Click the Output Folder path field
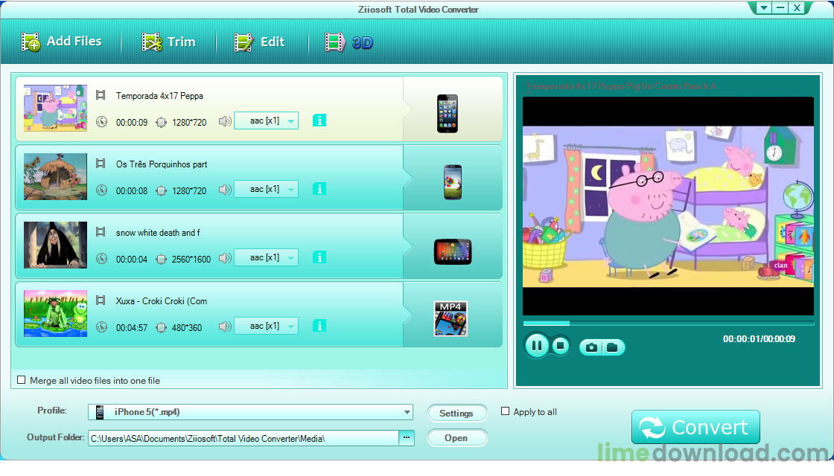834x476 pixels. point(243,438)
